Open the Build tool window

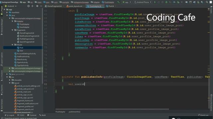pyautogui.click(x=43, y=115)
